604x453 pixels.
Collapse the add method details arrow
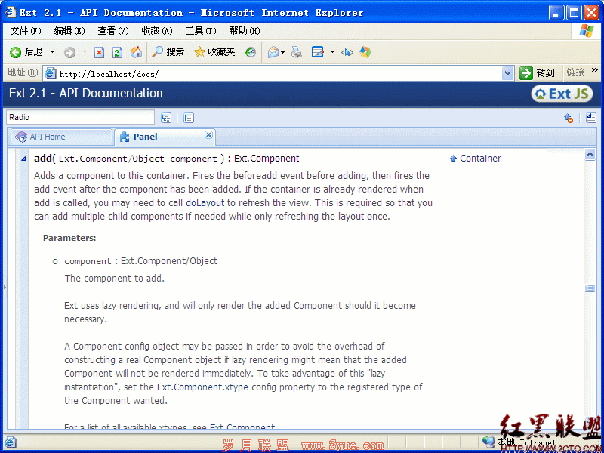[x=23, y=159]
